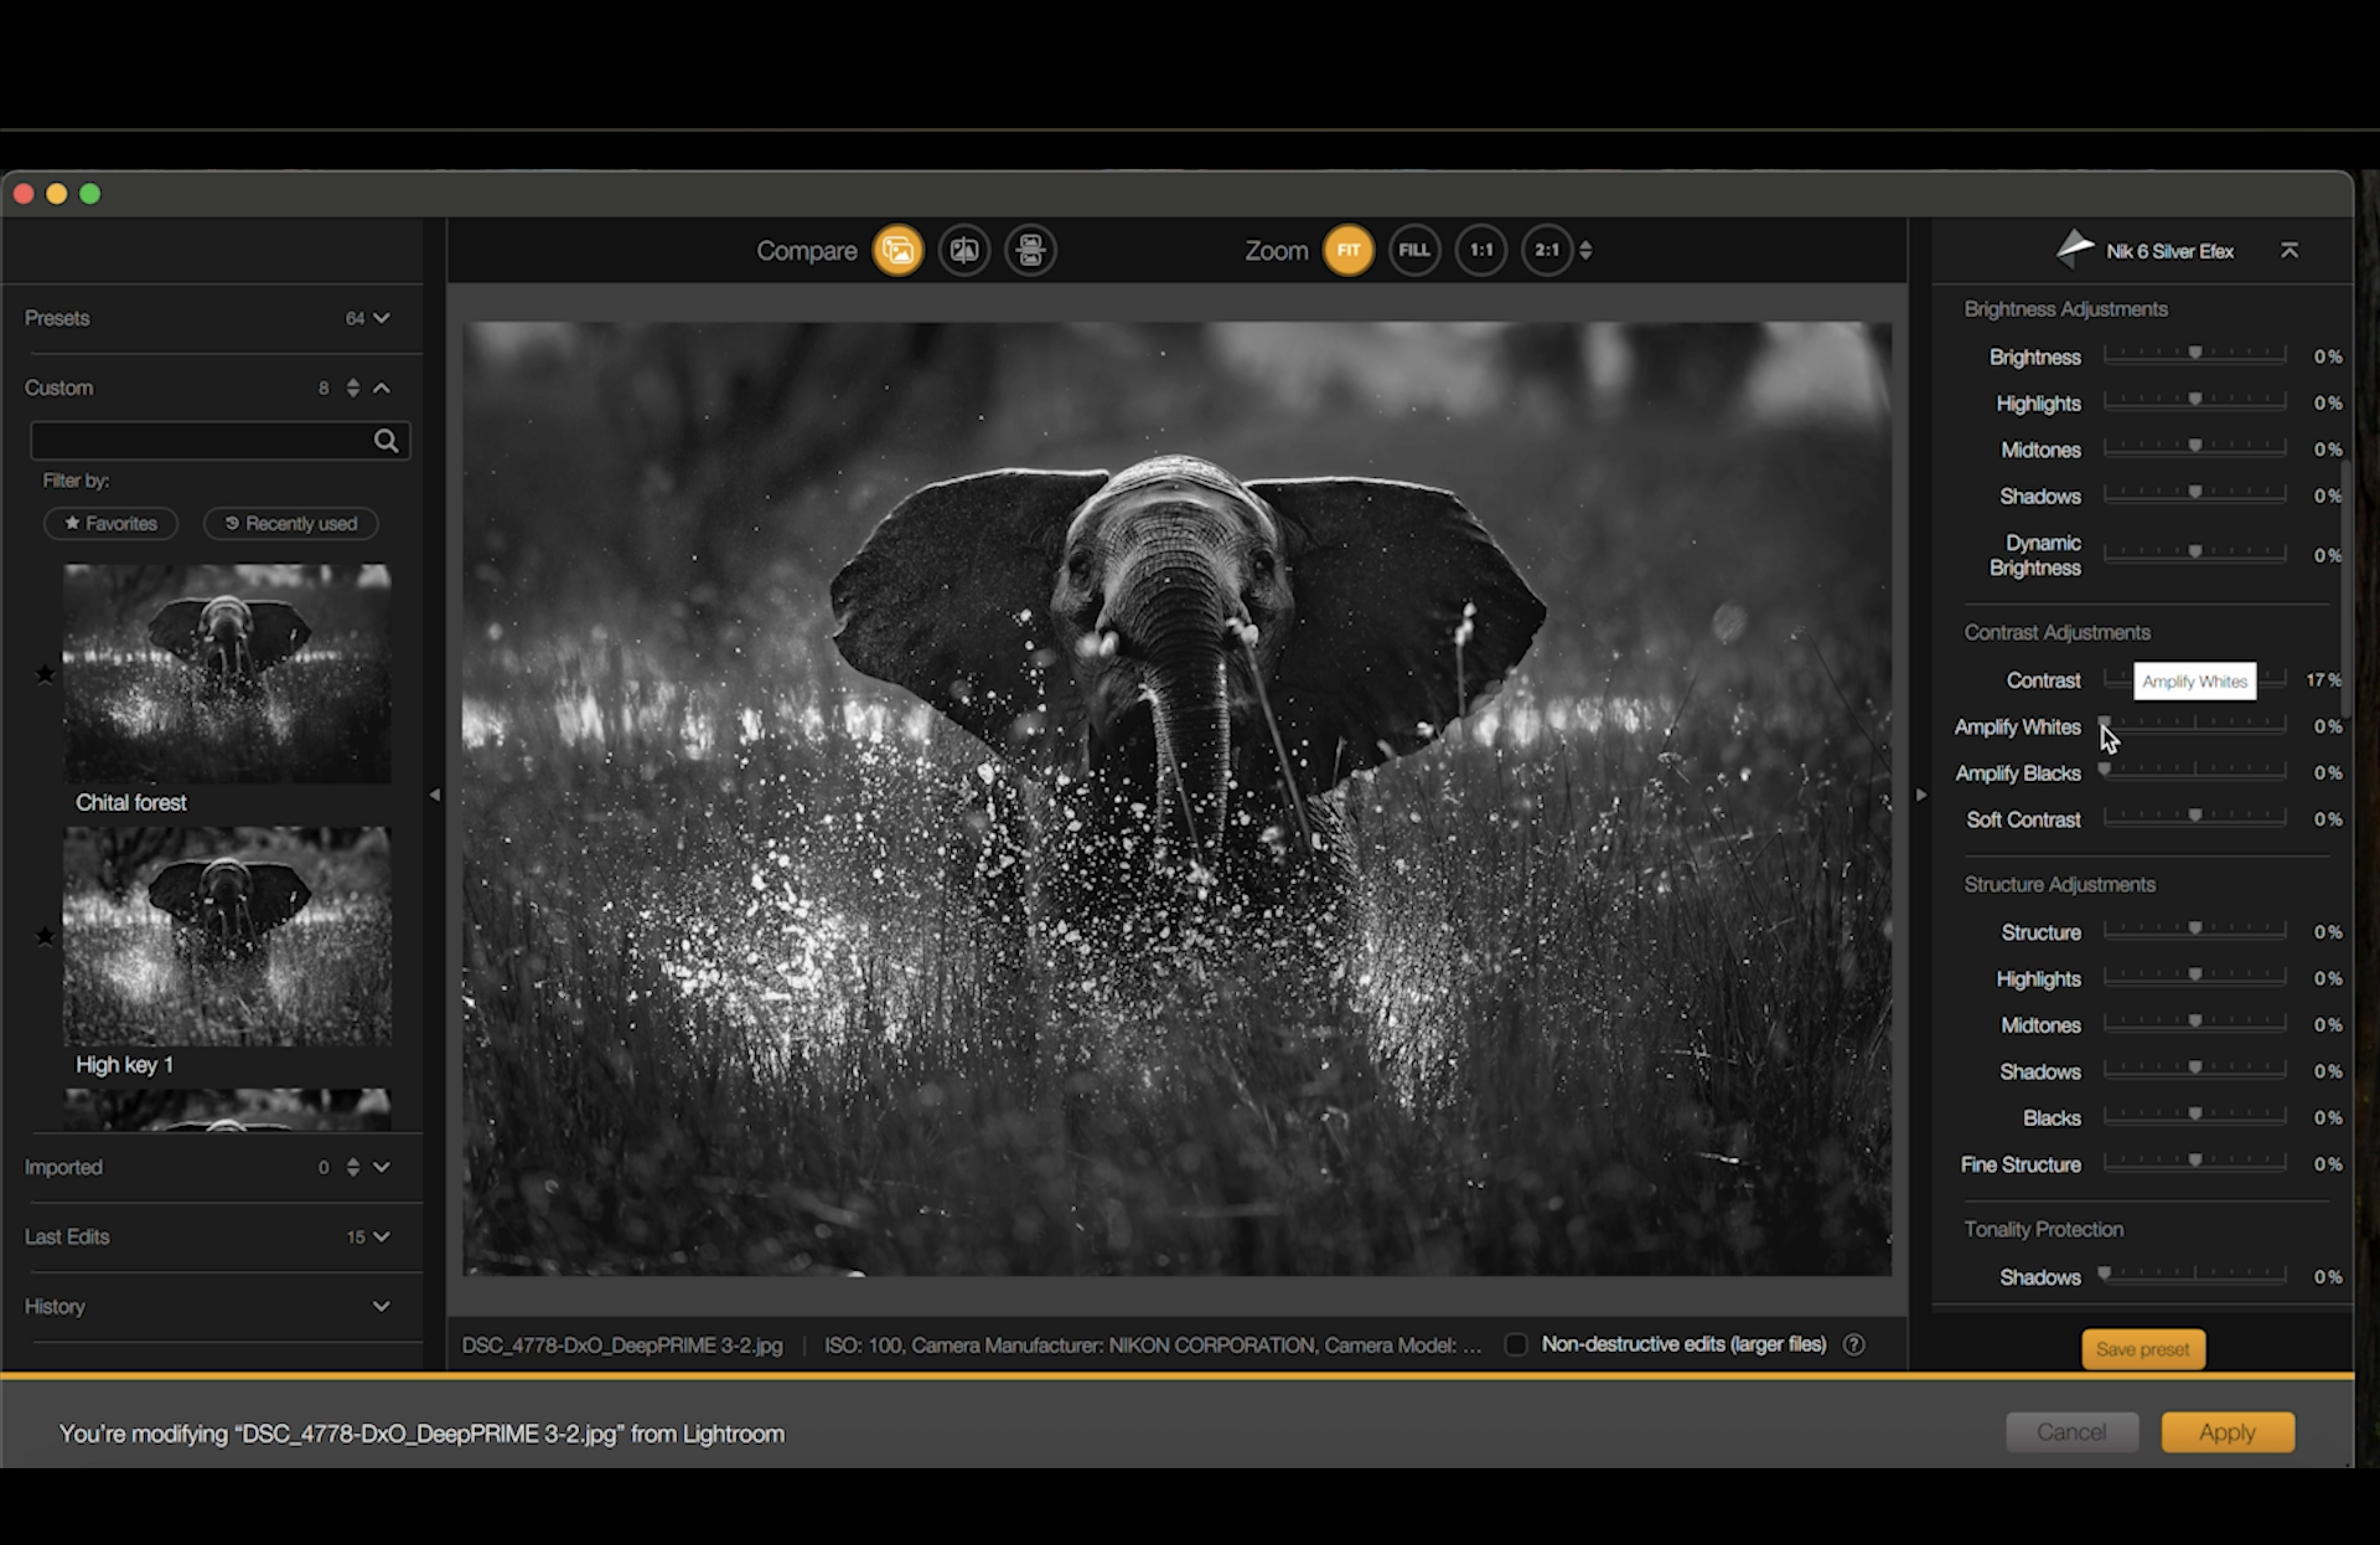The height and width of the screenshot is (1545, 2380).
Task: Collapse right panel with the top arrow icon
Action: click(x=2289, y=251)
